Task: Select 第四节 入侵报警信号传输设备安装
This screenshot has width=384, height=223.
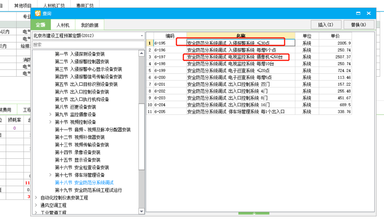Action: click(x=89, y=77)
